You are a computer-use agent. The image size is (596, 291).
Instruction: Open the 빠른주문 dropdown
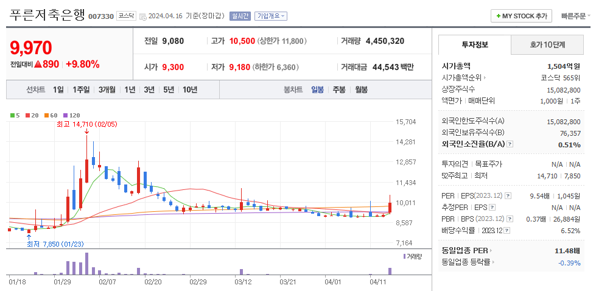point(575,16)
